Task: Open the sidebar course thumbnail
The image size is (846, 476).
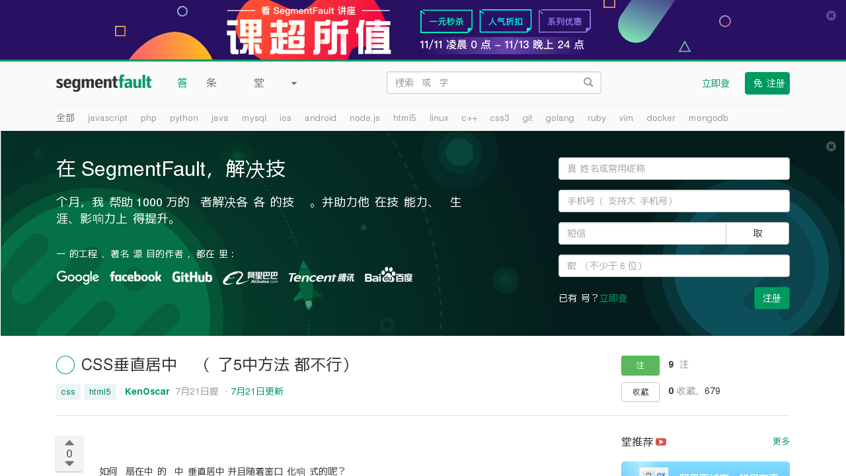Action: tap(705, 469)
